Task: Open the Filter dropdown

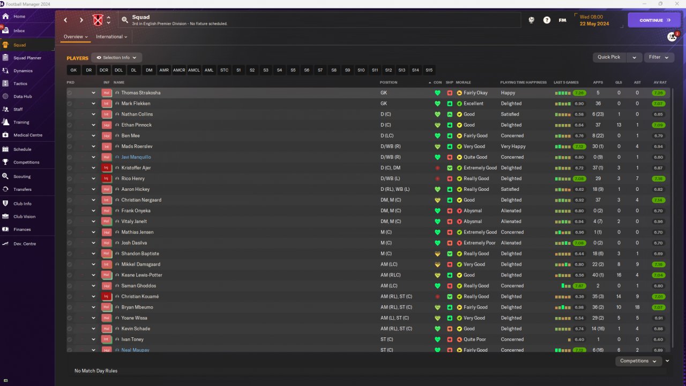Action: [659, 57]
